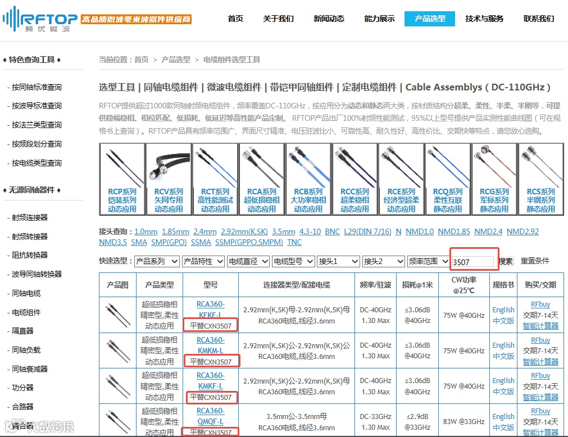Filter by 1.0mm connector link
This screenshot has width=568, height=437.
(x=146, y=232)
